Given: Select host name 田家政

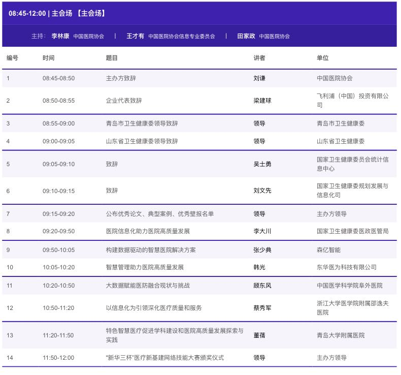Looking at the screenshot, I should tap(246, 36).
